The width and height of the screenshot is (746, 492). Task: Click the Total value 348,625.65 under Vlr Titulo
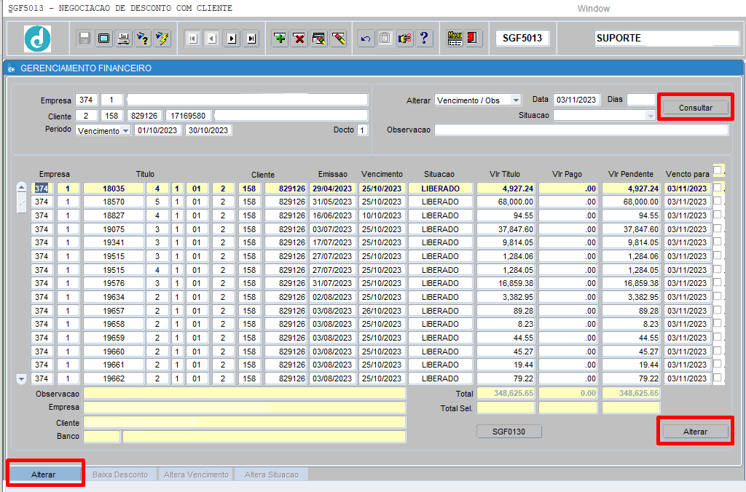pyautogui.click(x=506, y=393)
